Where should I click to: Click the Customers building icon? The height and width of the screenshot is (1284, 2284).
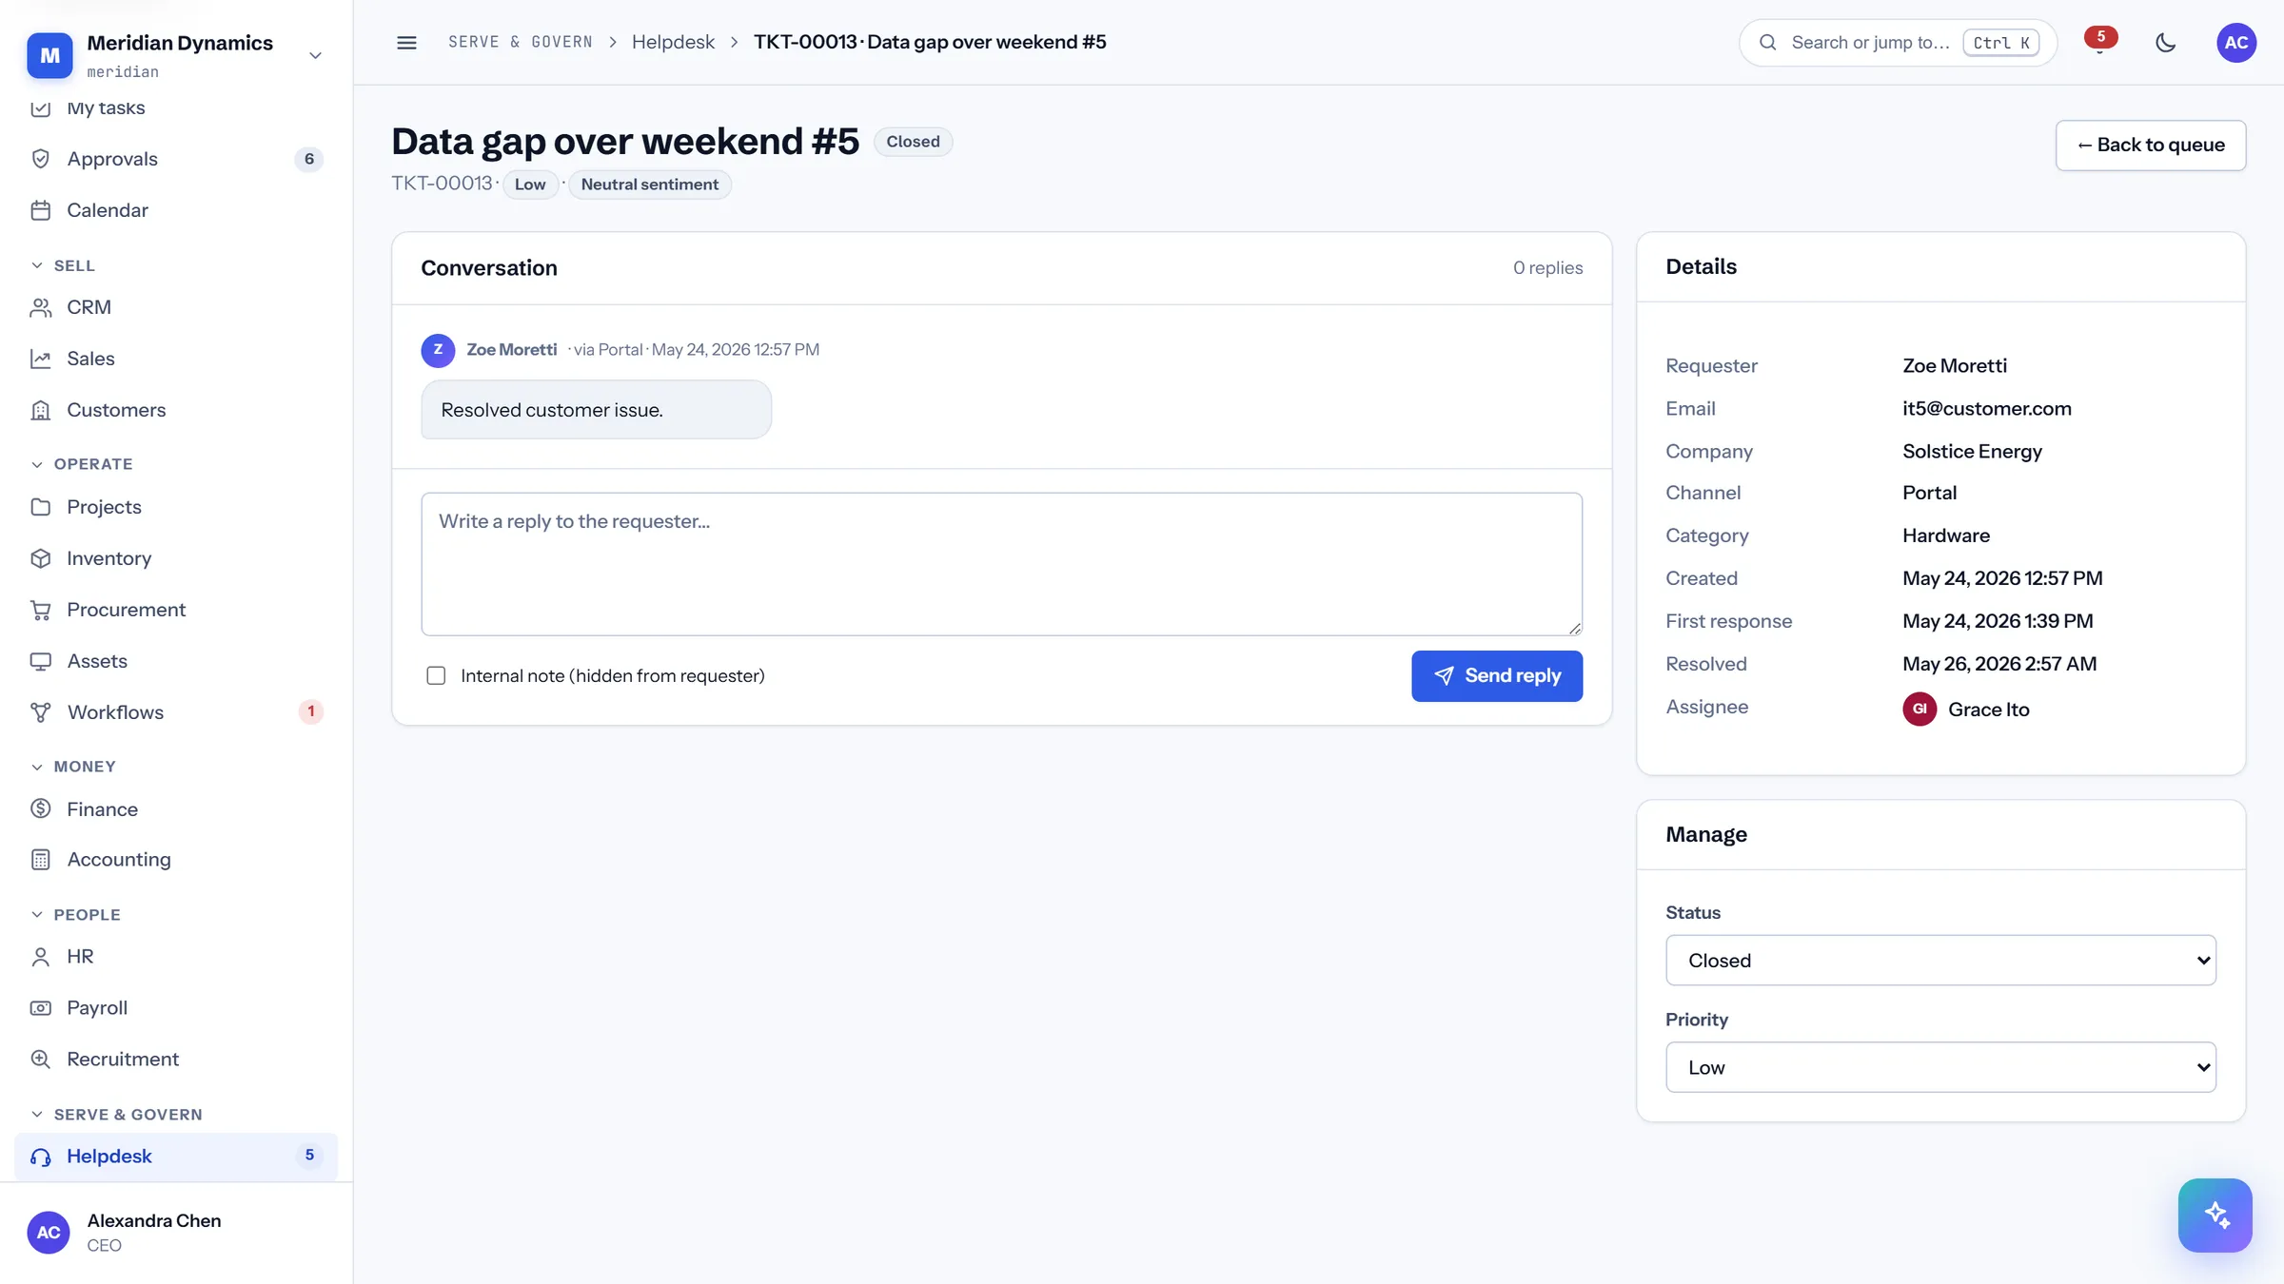[x=41, y=410]
